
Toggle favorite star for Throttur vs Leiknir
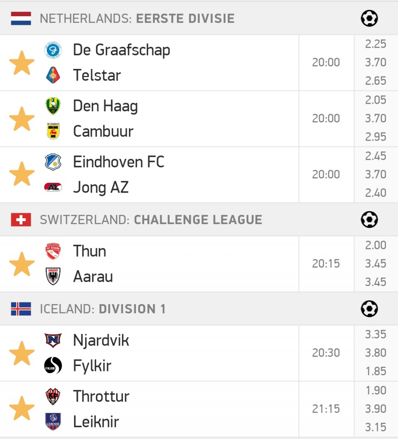coord(22,408)
